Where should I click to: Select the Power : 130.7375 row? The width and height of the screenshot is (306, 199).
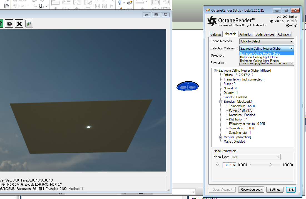pos(241,110)
